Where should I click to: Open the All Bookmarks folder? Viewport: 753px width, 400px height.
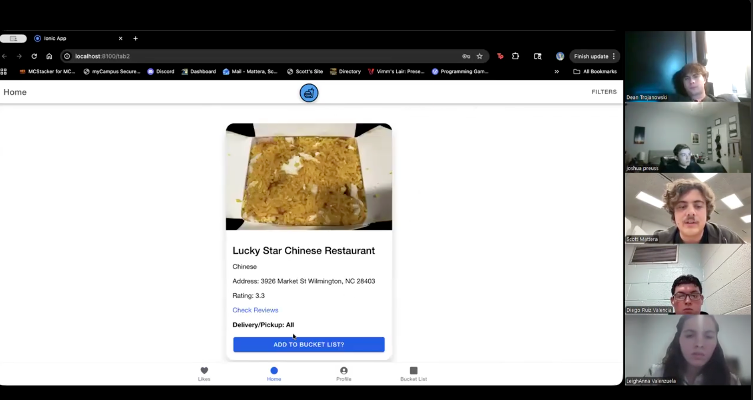595,72
